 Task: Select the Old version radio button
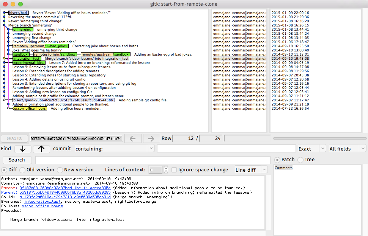click(x=22, y=170)
